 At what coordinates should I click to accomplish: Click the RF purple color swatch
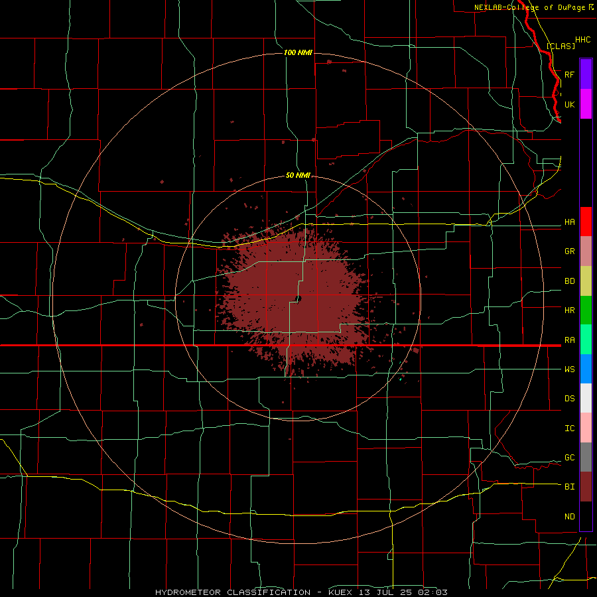tap(586, 74)
